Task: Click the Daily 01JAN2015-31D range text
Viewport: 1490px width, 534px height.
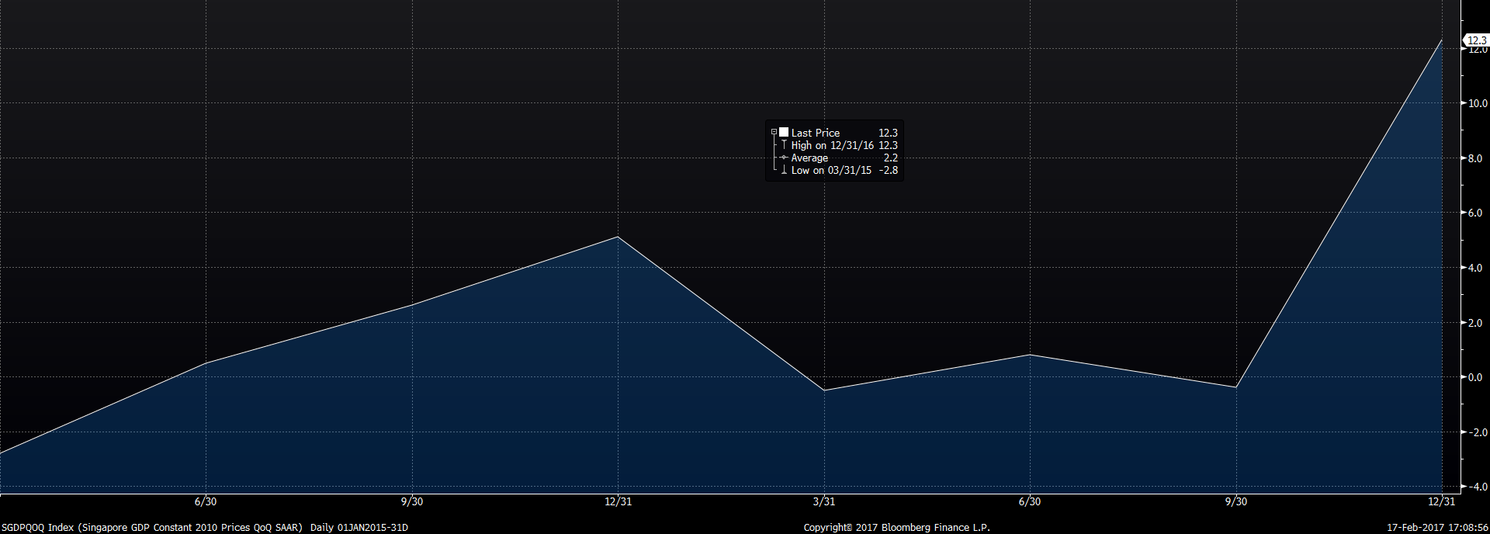Action: 359,527
